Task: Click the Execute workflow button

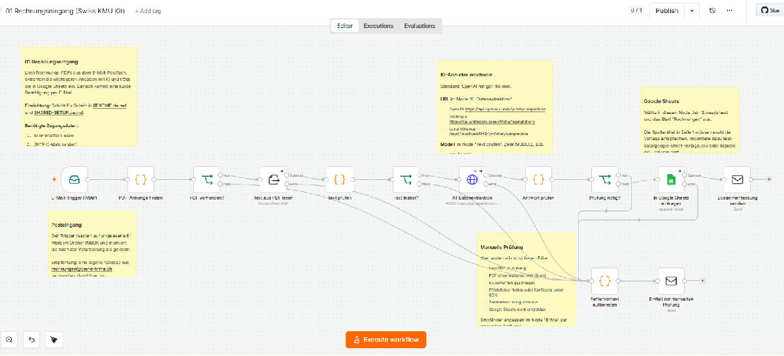Action: [x=386, y=340]
